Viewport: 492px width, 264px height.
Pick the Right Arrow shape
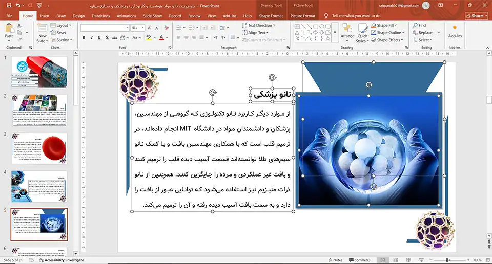click(316, 33)
